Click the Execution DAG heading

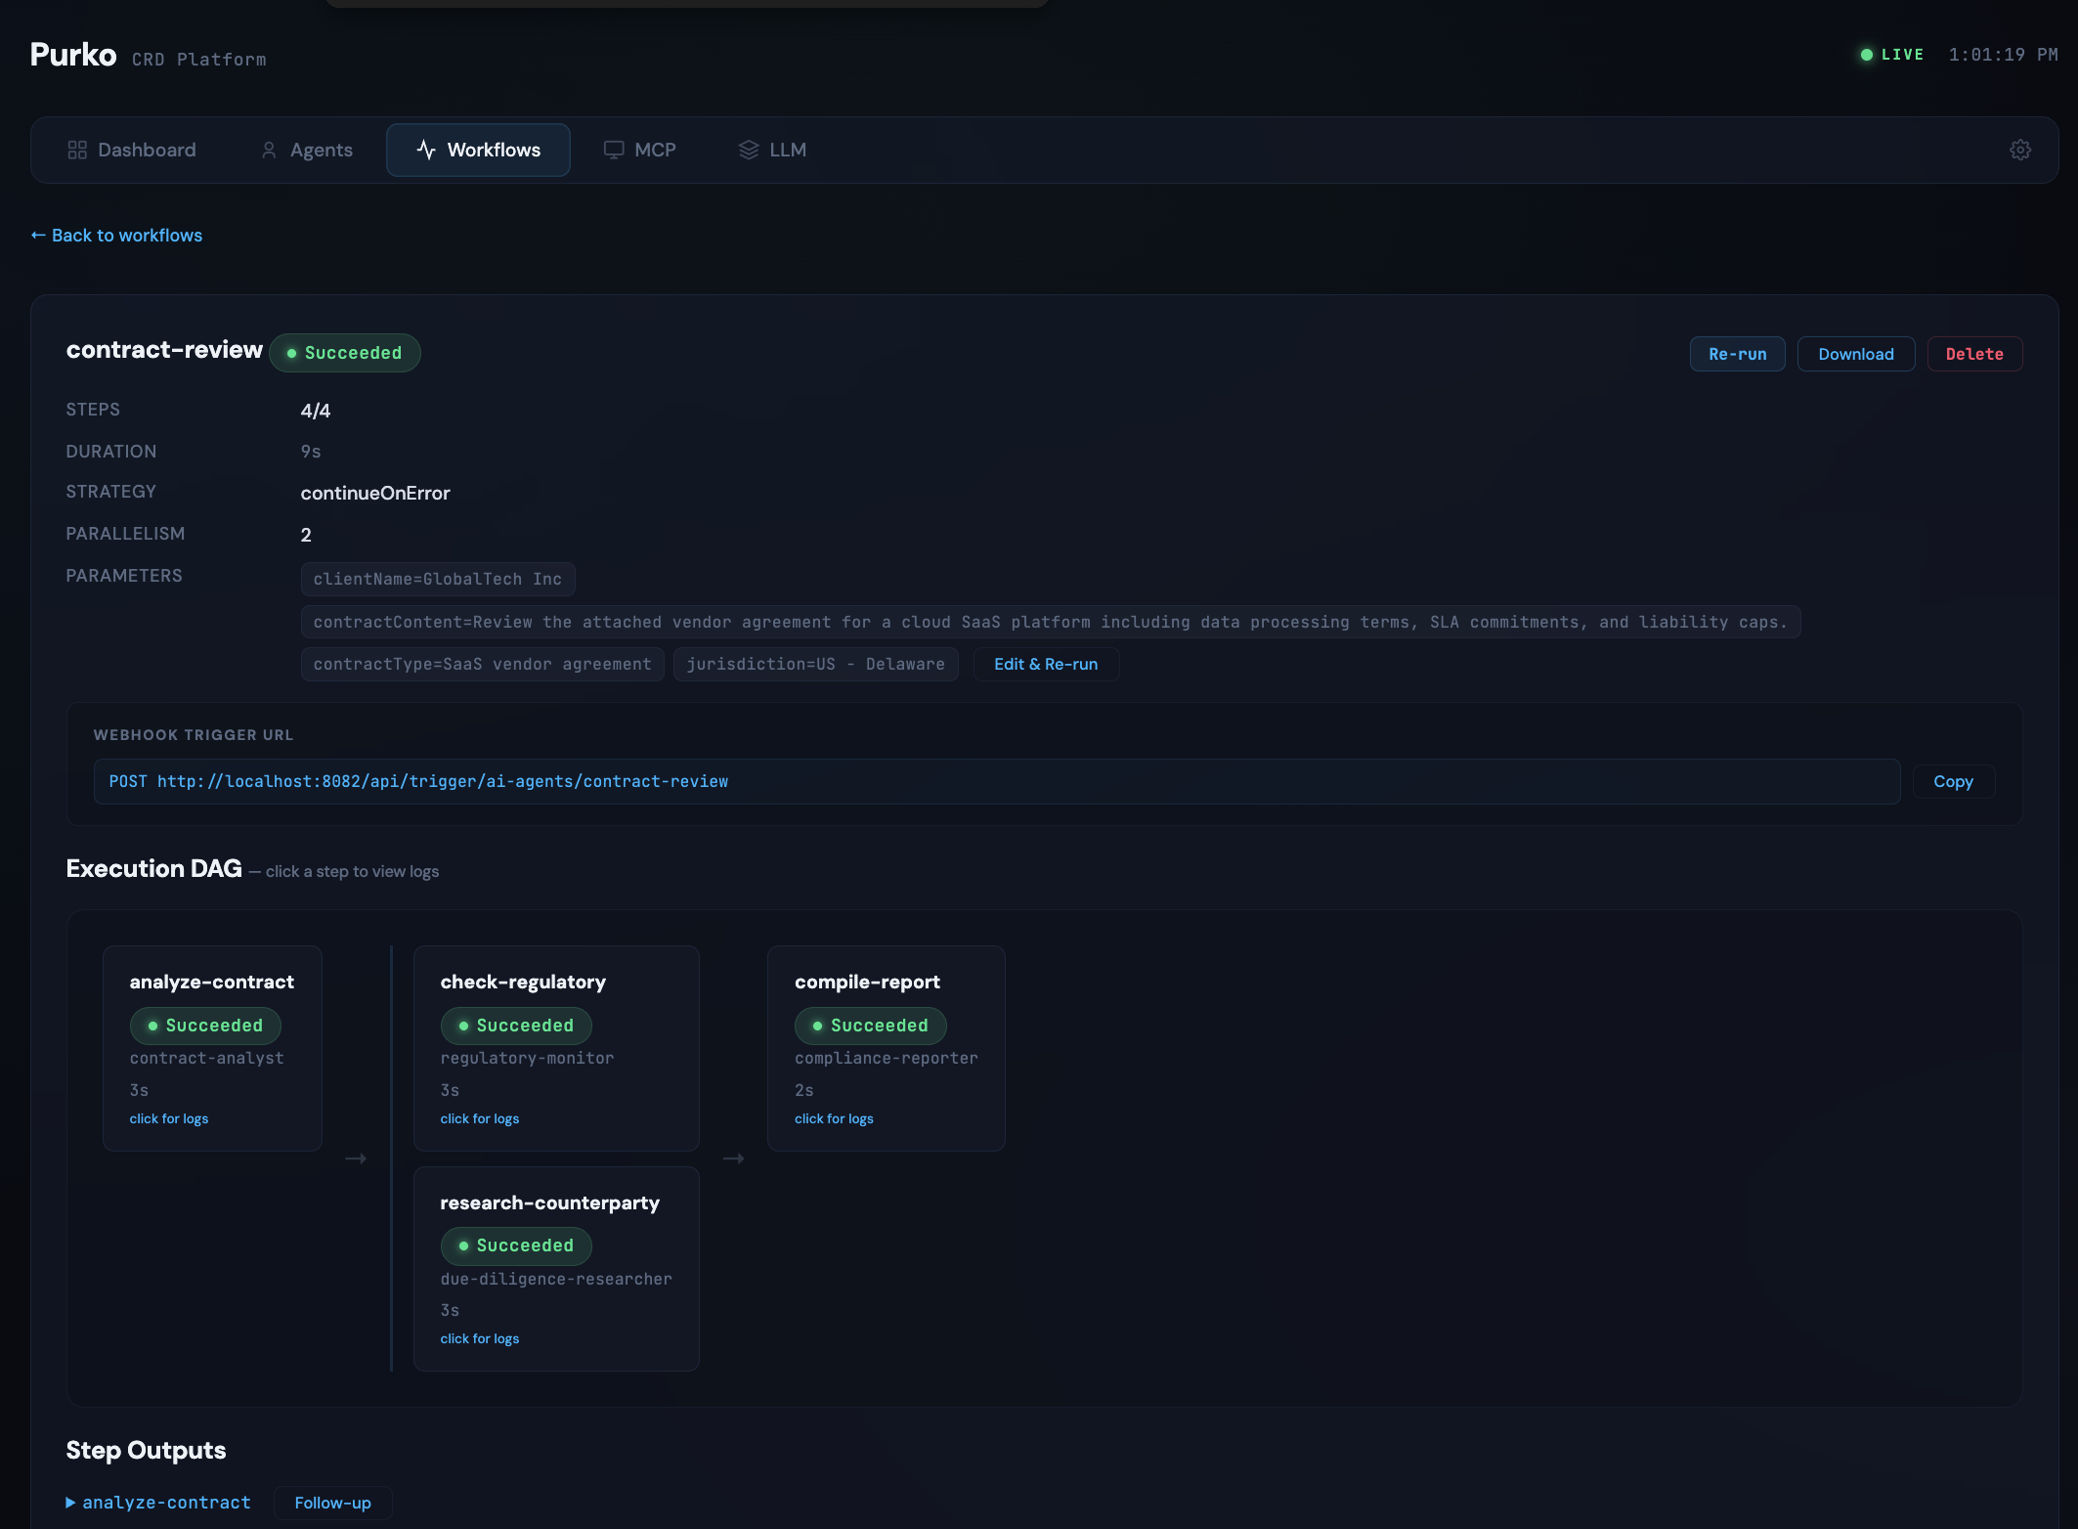pyautogui.click(x=153, y=868)
